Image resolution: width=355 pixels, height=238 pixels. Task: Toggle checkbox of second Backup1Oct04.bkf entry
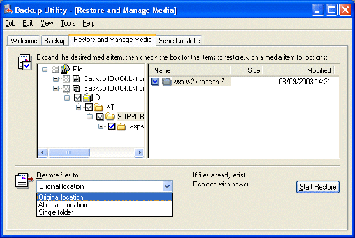66,88
